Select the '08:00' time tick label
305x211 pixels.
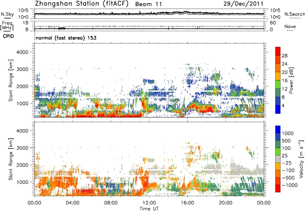[111, 203]
